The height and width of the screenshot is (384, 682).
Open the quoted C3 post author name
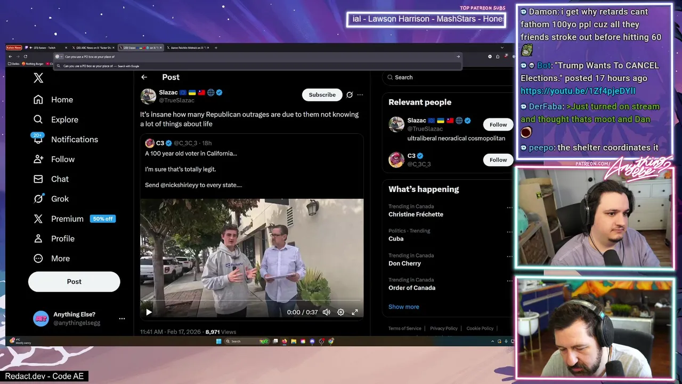coord(160,143)
